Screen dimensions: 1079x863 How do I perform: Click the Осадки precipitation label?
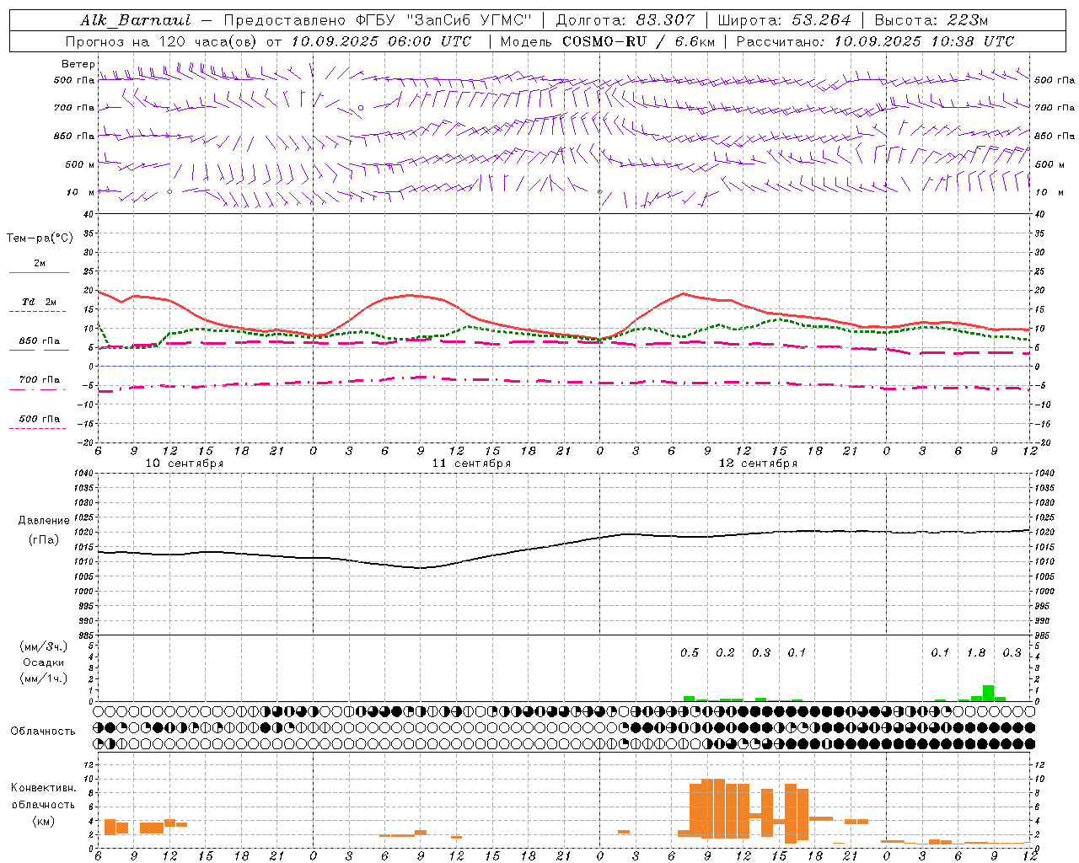pos(44,662)
